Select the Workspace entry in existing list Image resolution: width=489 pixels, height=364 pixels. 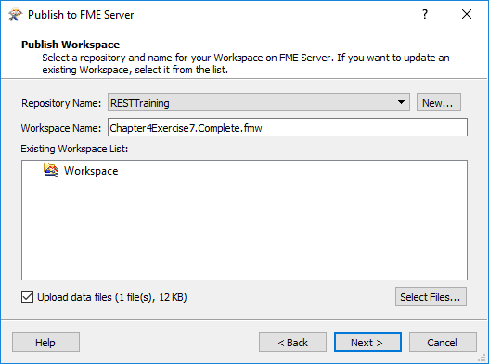point(91,171)
